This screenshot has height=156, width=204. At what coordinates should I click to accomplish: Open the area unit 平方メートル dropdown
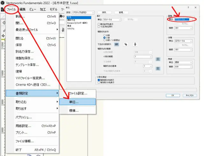click(x=184, y=19)
